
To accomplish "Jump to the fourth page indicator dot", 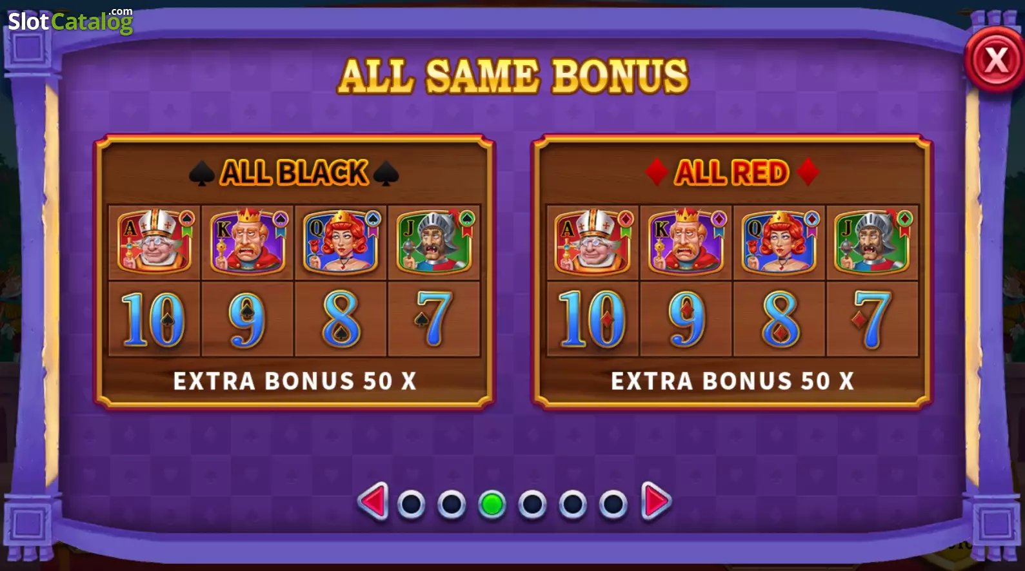I will pos(532,505).
